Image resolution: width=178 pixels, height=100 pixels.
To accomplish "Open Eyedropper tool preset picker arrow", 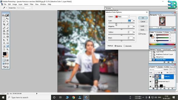I will [x=6, y=8].
